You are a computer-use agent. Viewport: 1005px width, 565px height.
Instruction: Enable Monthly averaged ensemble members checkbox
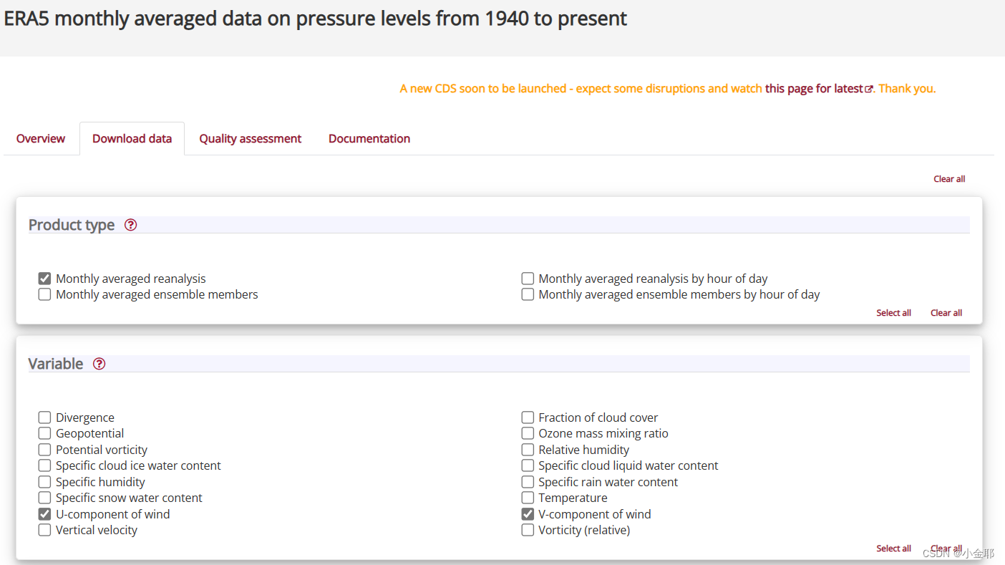[x=44, y=294]
